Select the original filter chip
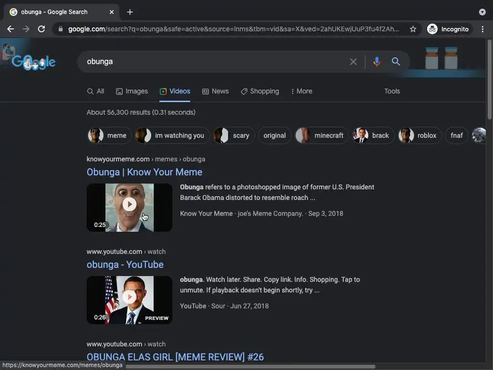The image size is (493, 370). (274, 135)
